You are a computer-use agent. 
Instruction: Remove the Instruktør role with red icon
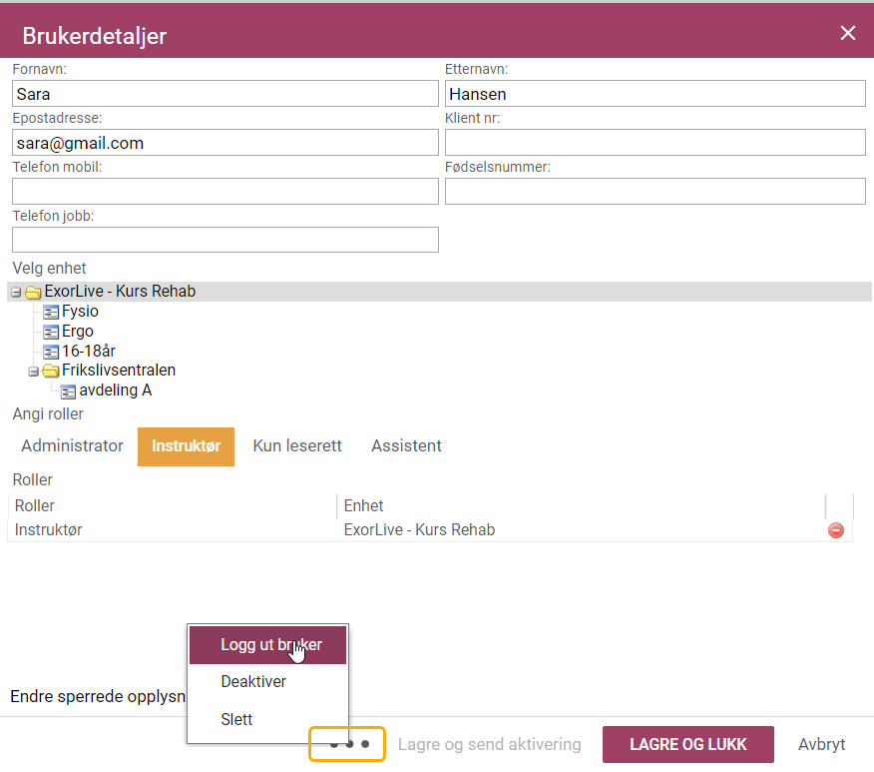pos(835,530)
